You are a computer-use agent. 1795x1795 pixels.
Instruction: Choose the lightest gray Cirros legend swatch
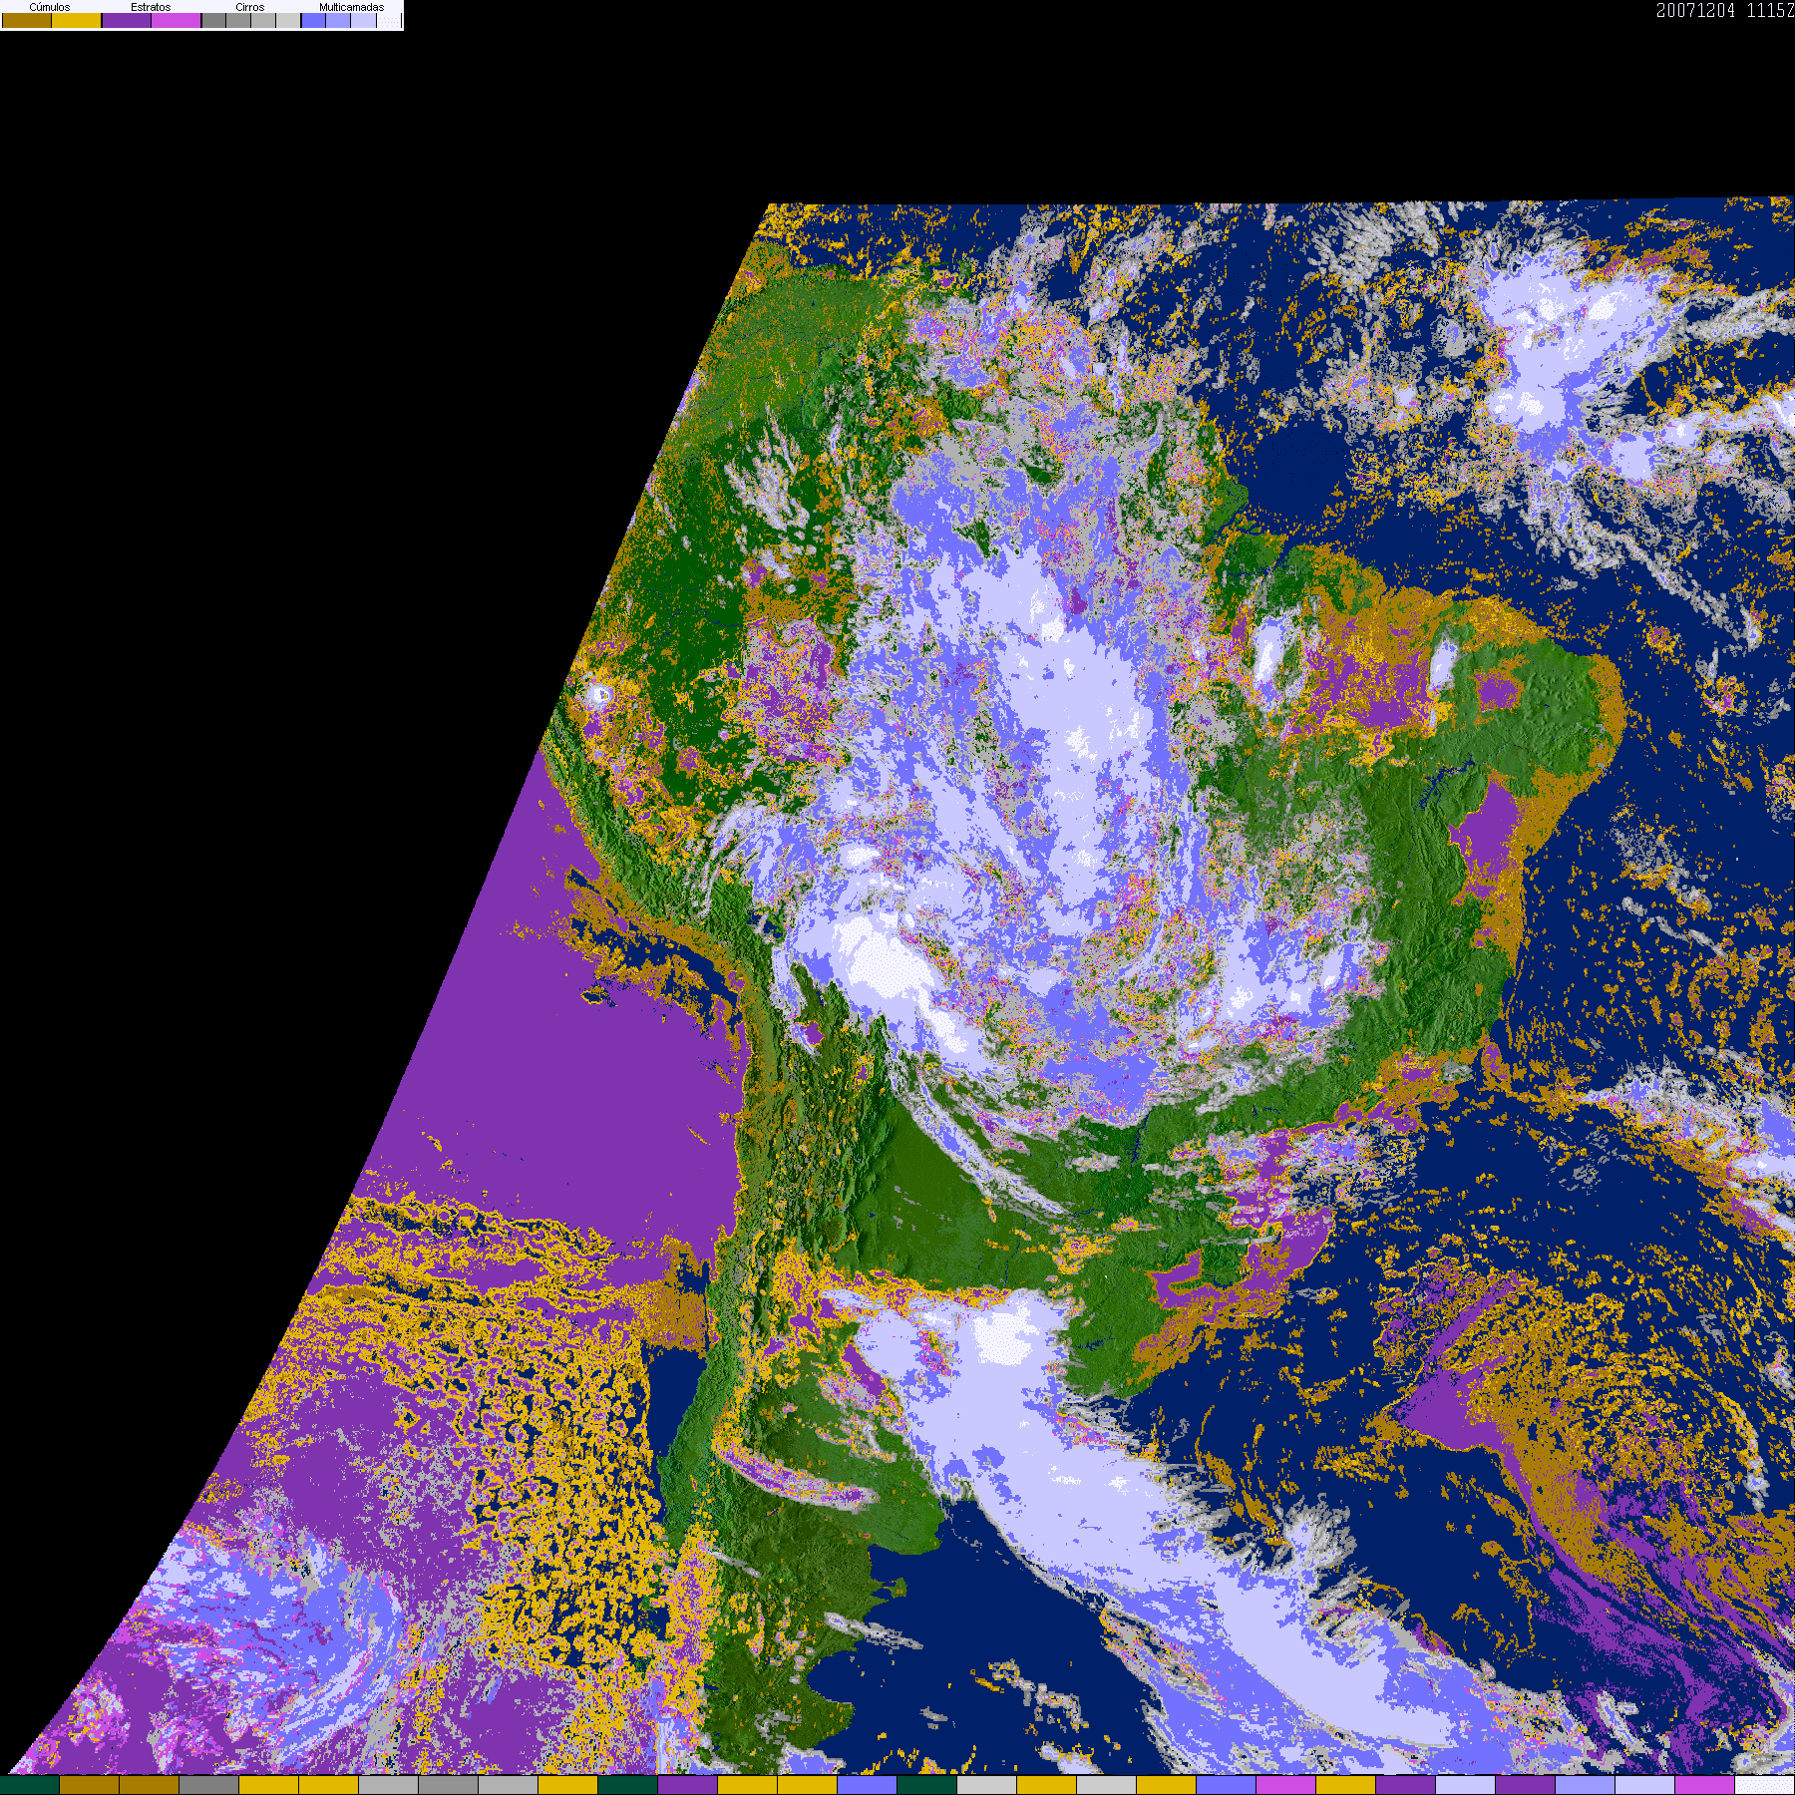[288, 21]
